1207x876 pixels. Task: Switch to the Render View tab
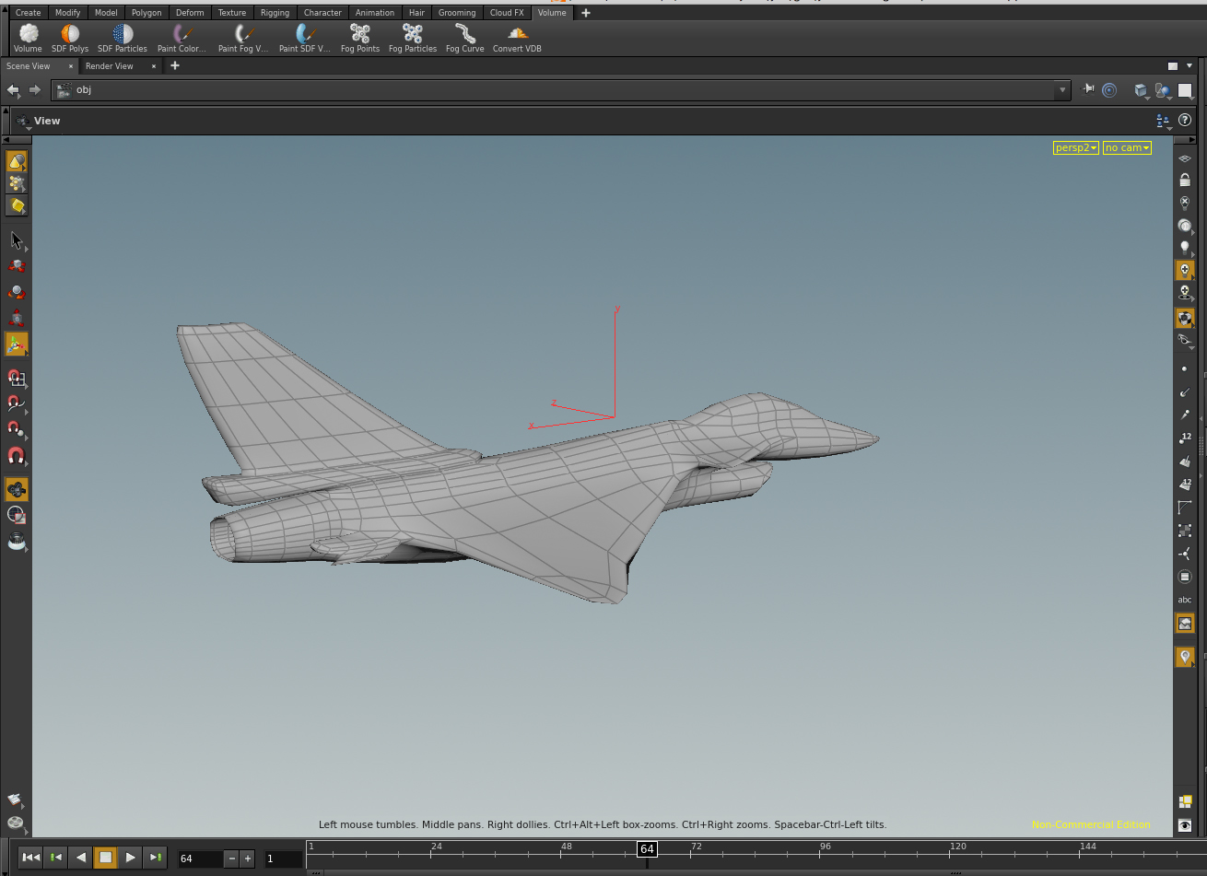(110, 66)
